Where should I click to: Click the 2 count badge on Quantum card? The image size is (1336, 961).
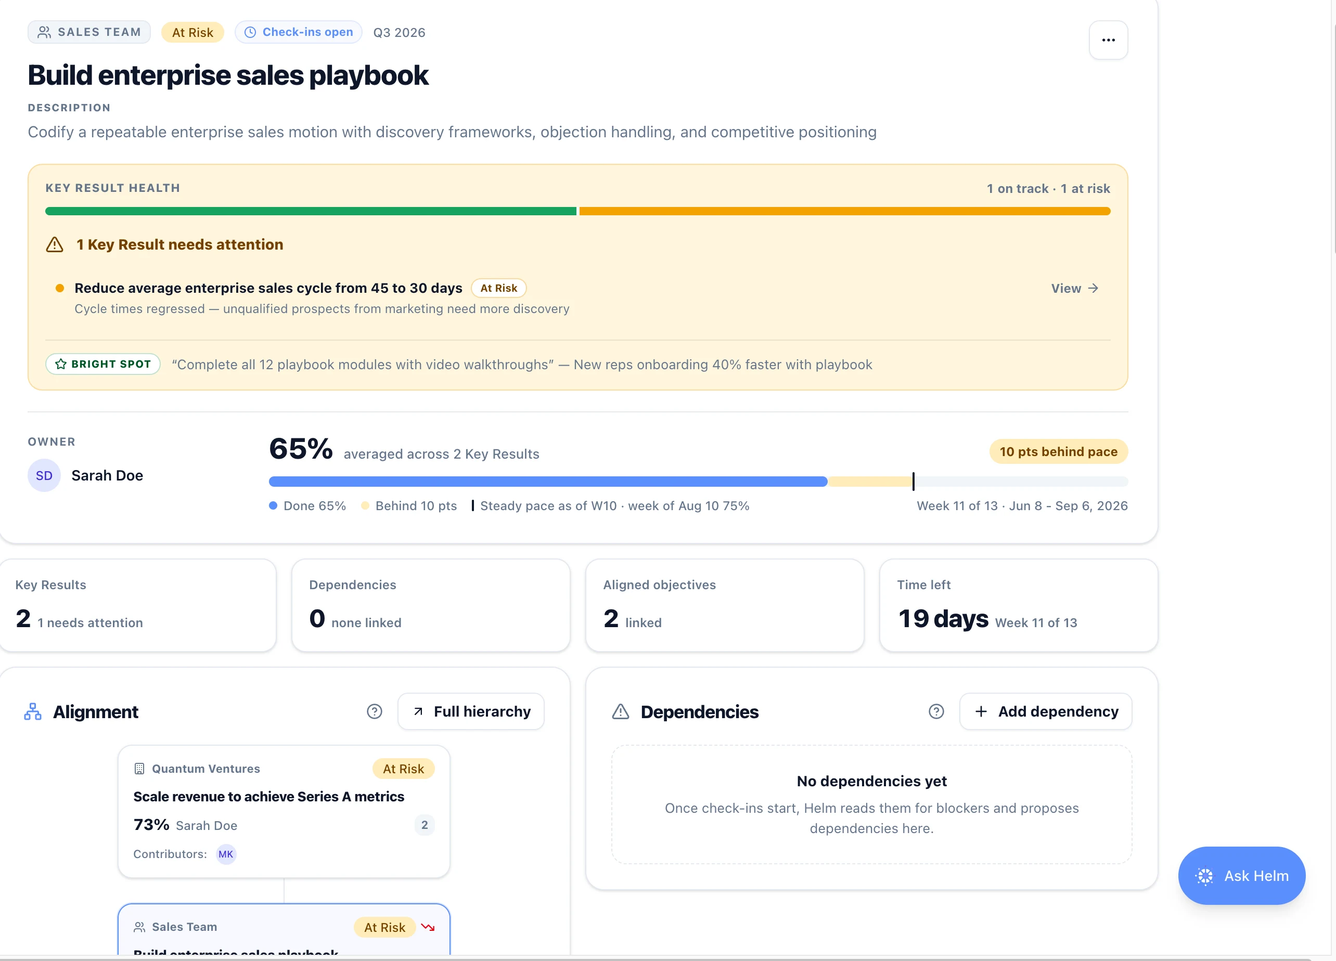point(424,825)
